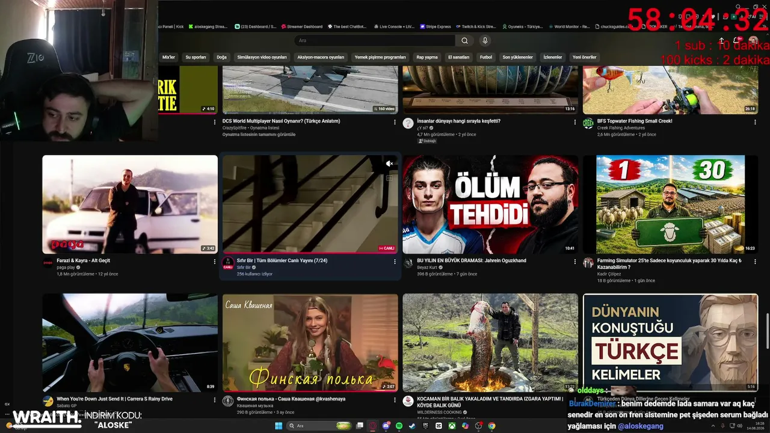Open Kadir Çölpez channel avatar
The image size is (770, 433).
588,263
